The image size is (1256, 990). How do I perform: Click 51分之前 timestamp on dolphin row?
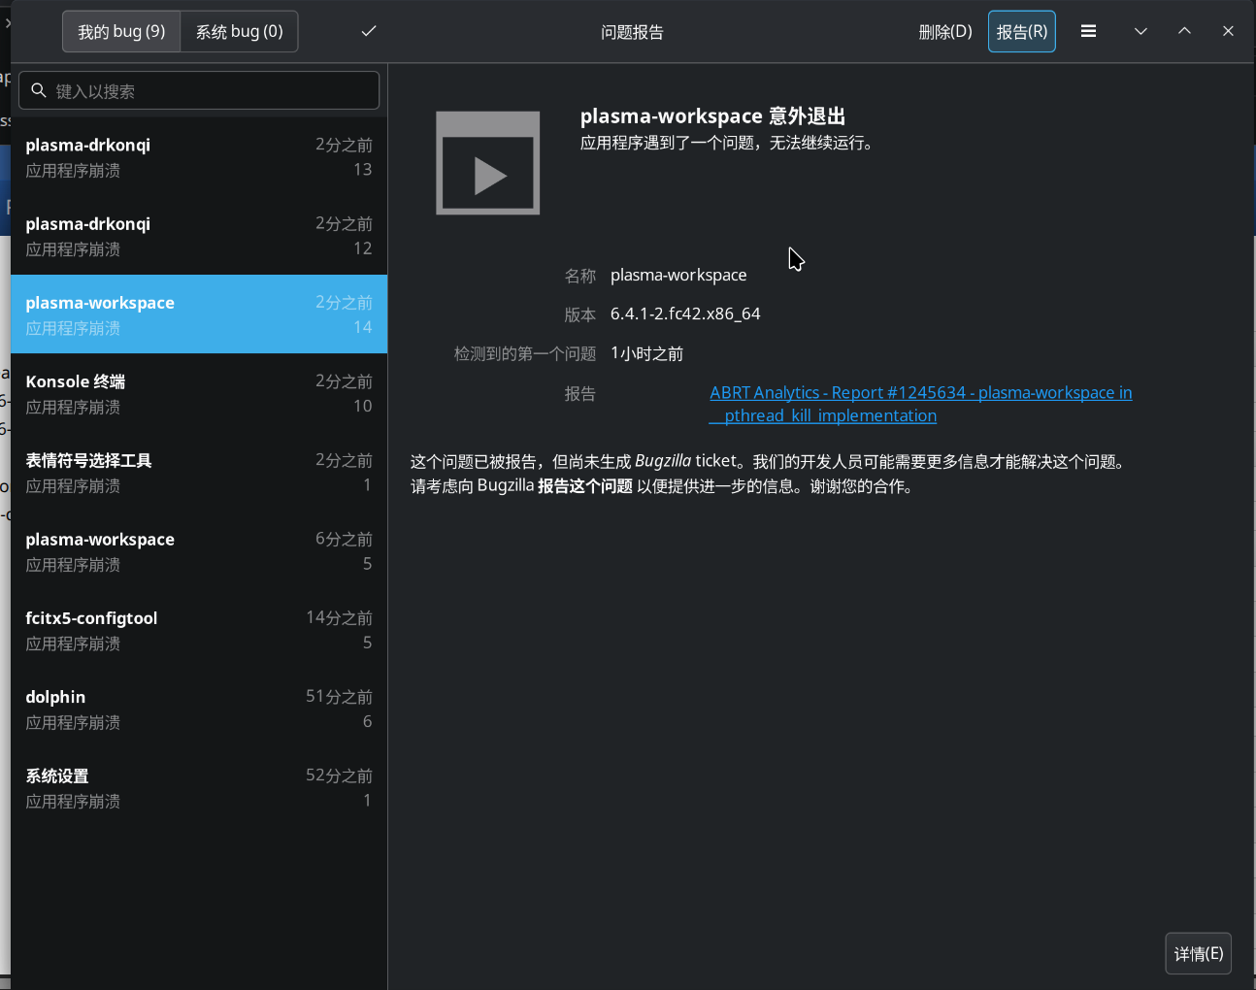(339, 696)
